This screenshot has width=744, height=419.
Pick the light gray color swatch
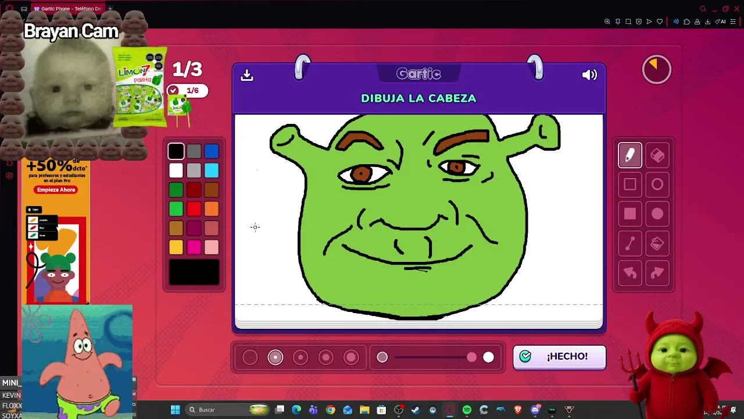tap(194, 171)
